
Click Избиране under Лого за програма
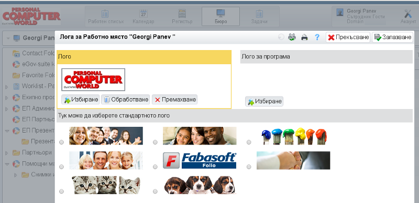(x=264, y=101)
